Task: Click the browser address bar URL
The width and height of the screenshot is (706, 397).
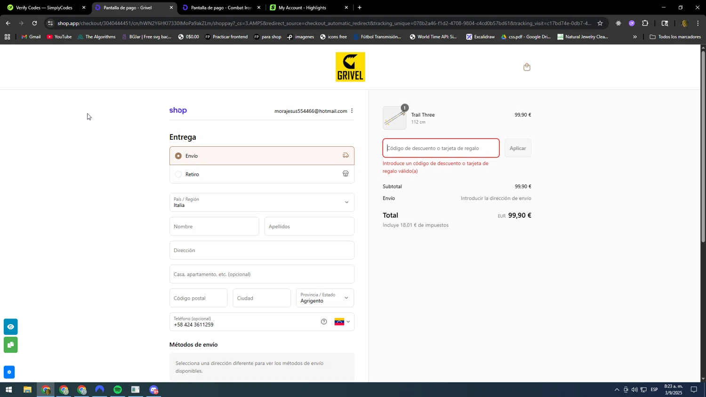Action: pos(324,23)
